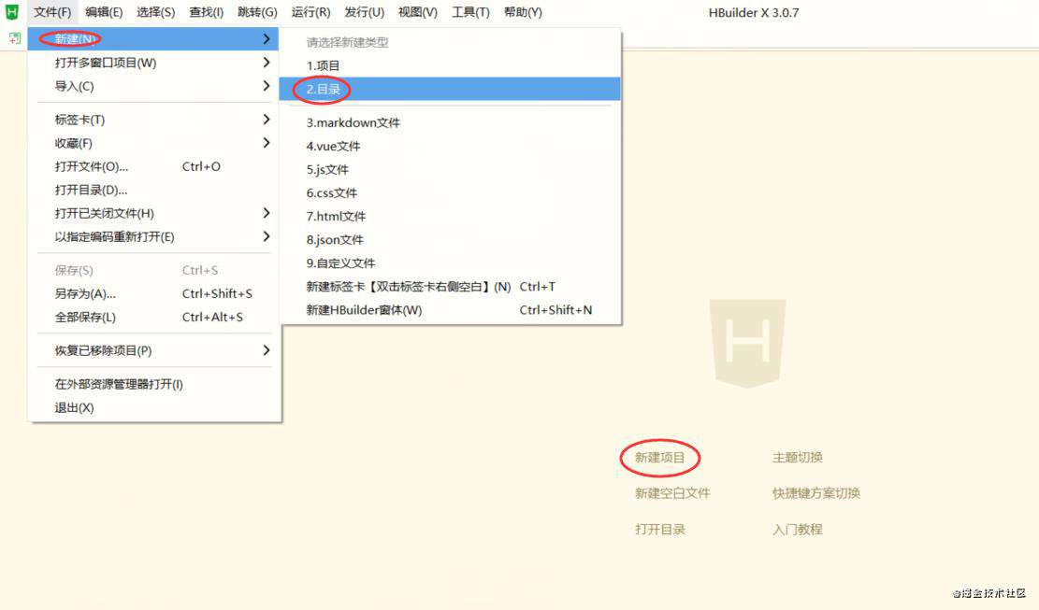The image size is (1039, 610).
Task: Select 7.html文件 in the new submenu
Action: 450,217
